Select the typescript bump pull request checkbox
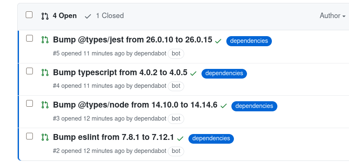The image size is (349, 163). pos(30,71)
